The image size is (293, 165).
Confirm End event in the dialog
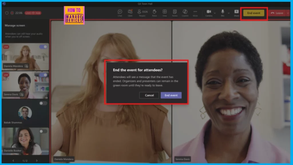[171, 95]
